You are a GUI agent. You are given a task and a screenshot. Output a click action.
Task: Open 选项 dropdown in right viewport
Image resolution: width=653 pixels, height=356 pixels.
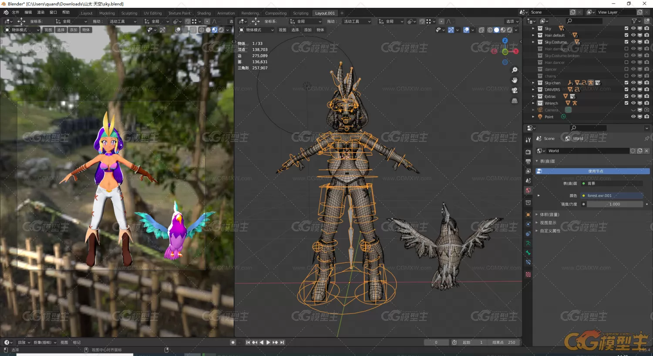pyautogui.click(x=512, y=21)
